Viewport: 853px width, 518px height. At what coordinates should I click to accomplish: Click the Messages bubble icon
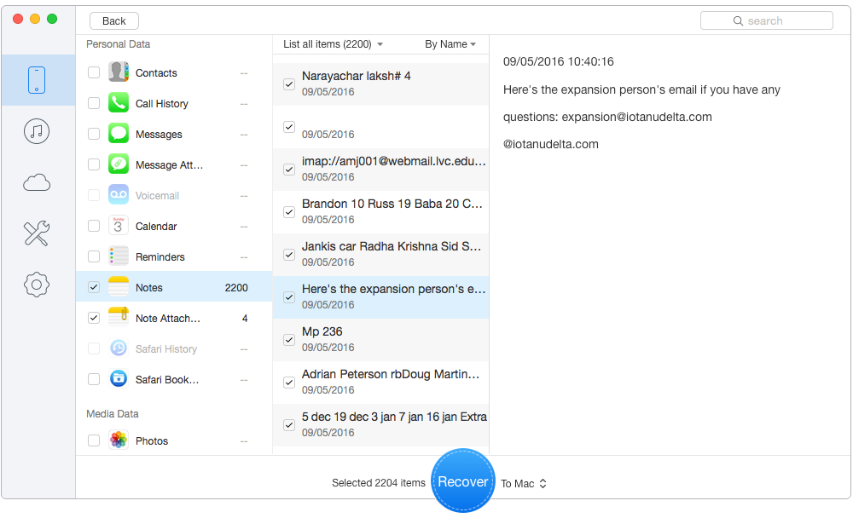[118, 134]
